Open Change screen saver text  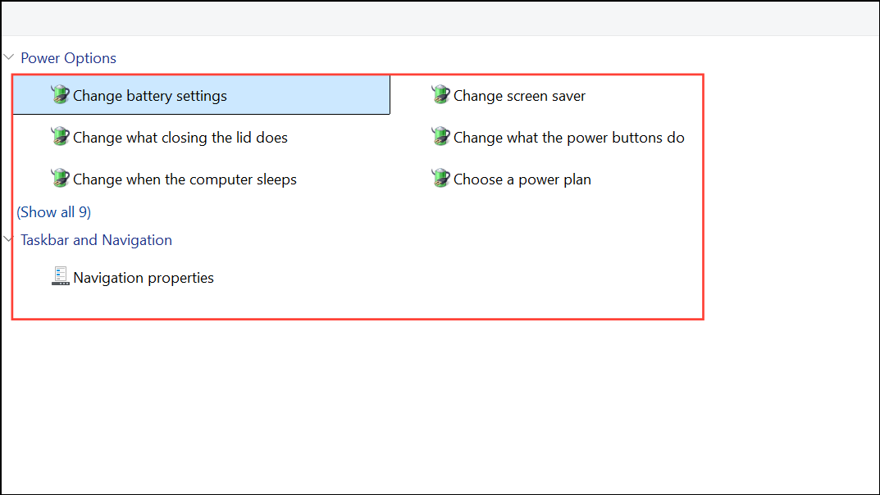coord(519,96)
